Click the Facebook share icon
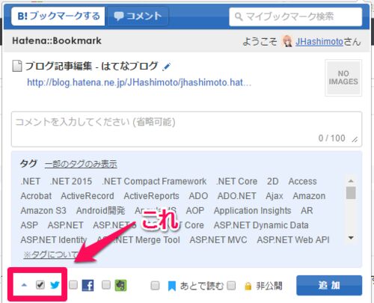The image size is (374, 303). click(x=88, y=286)
